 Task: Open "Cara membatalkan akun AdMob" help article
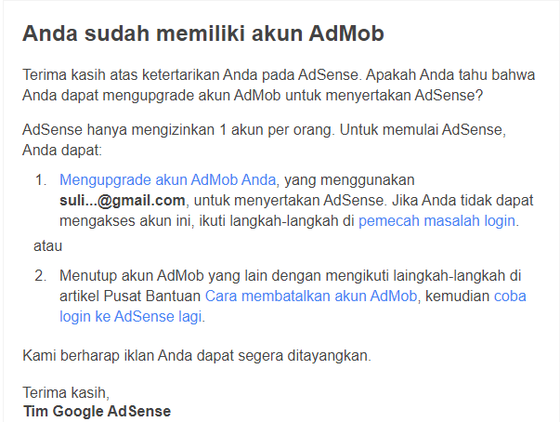[311, 297]
